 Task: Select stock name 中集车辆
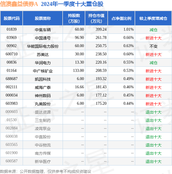tap(43, 30)
